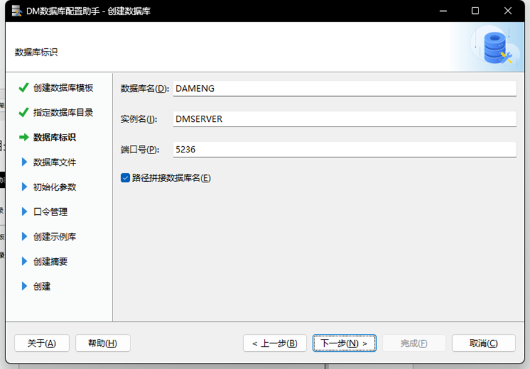Viewport: 530px width, 369px height.
Task: Go to the 创建示例库 step
Action: pos(55,237)
